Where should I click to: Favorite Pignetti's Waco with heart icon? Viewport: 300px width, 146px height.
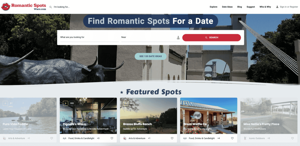click(x=112, y=138)
